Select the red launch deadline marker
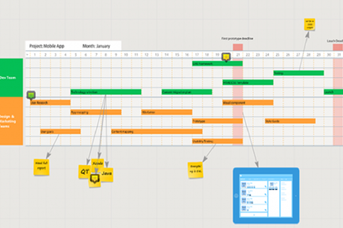This screenshot has width=343, height=228. click(x=338, y=47)
